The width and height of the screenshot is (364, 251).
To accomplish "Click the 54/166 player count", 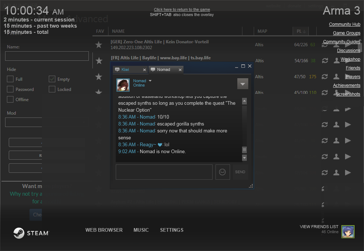I will point(301,60).
